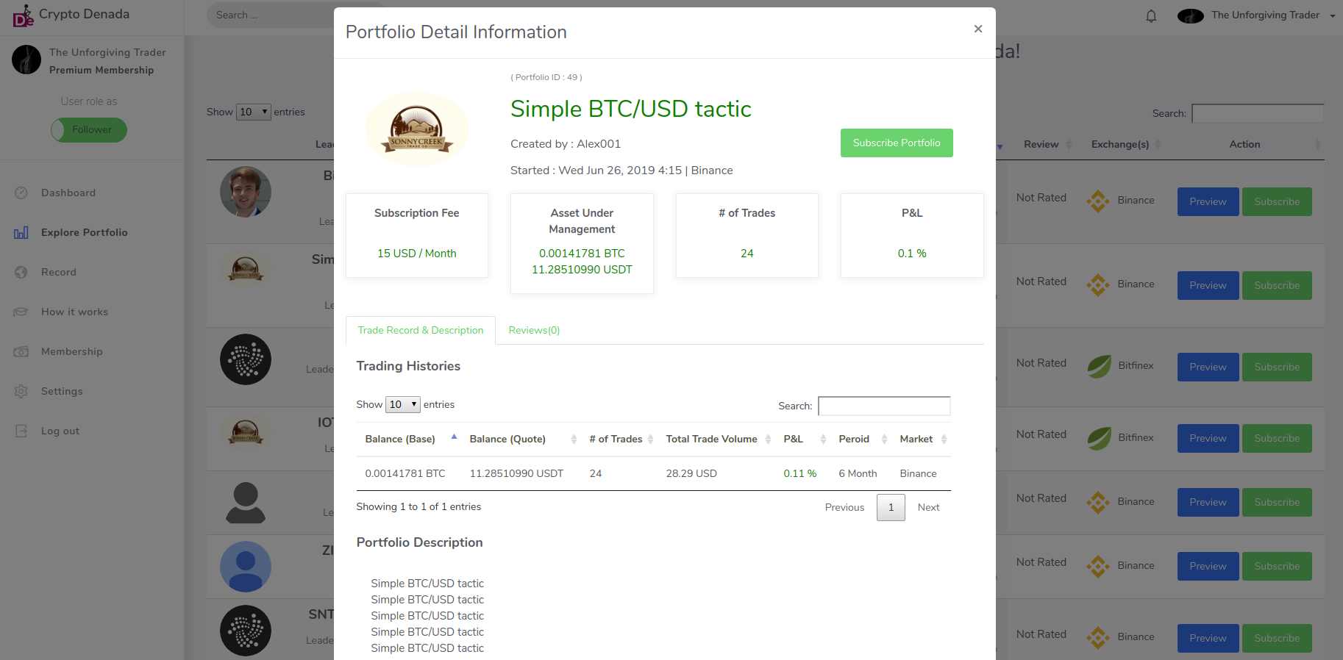Click the Subscription Fee card

(417, 235)
